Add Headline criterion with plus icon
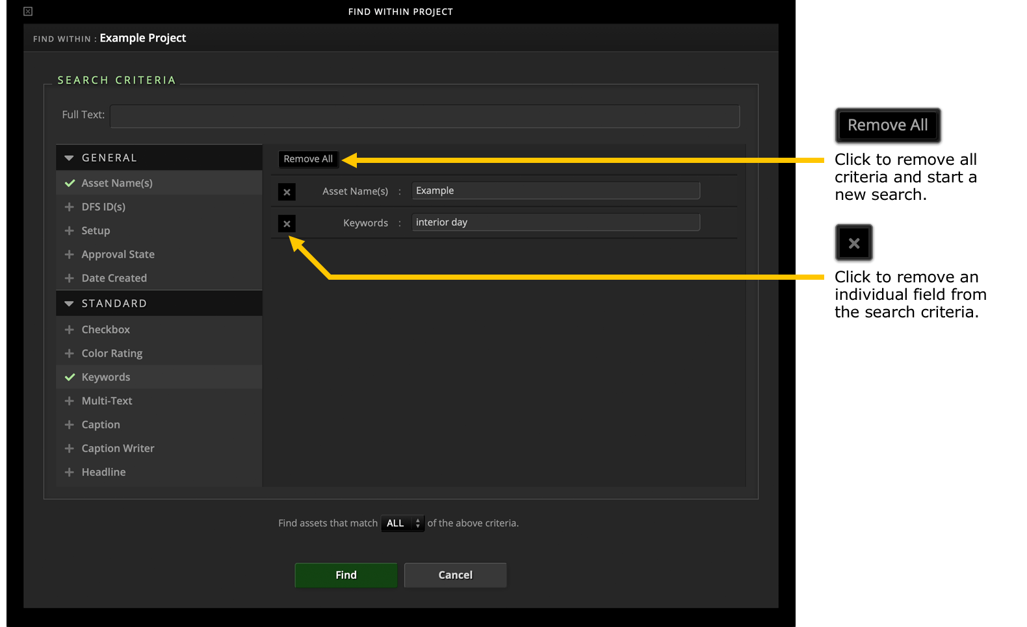 [70, 472]
